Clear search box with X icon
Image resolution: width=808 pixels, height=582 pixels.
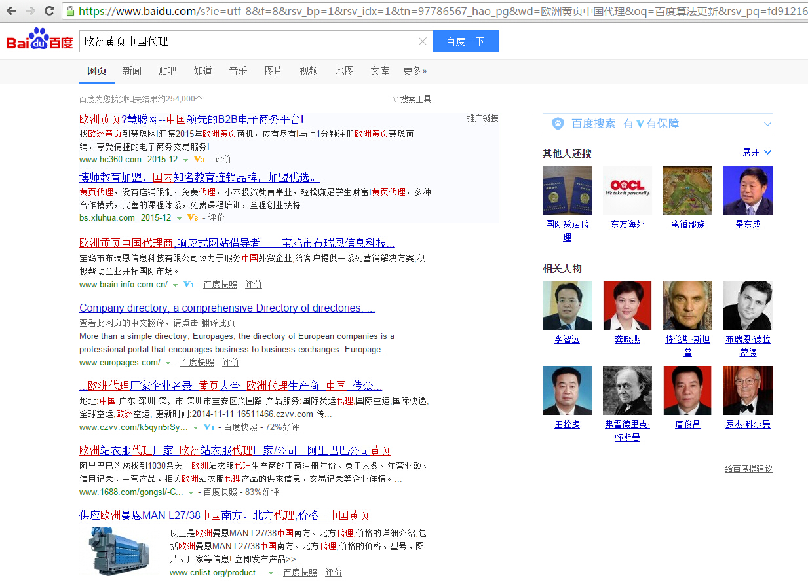point(423,41)
